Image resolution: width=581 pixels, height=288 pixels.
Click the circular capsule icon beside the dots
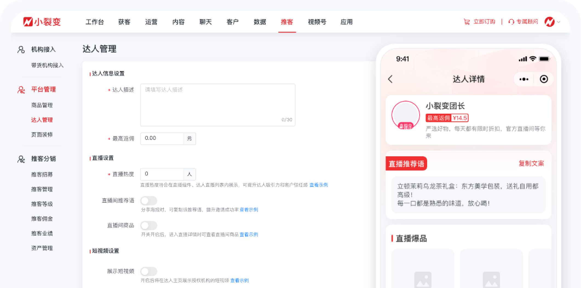click(544, 79)
